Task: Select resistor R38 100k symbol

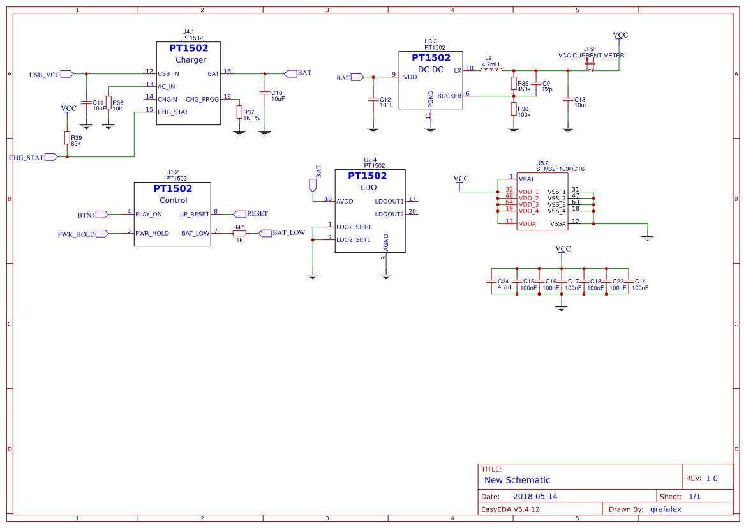Action: 514,109
